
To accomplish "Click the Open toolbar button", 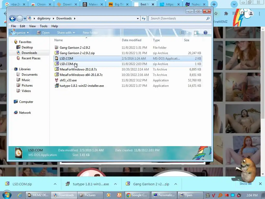I will 43,33.
